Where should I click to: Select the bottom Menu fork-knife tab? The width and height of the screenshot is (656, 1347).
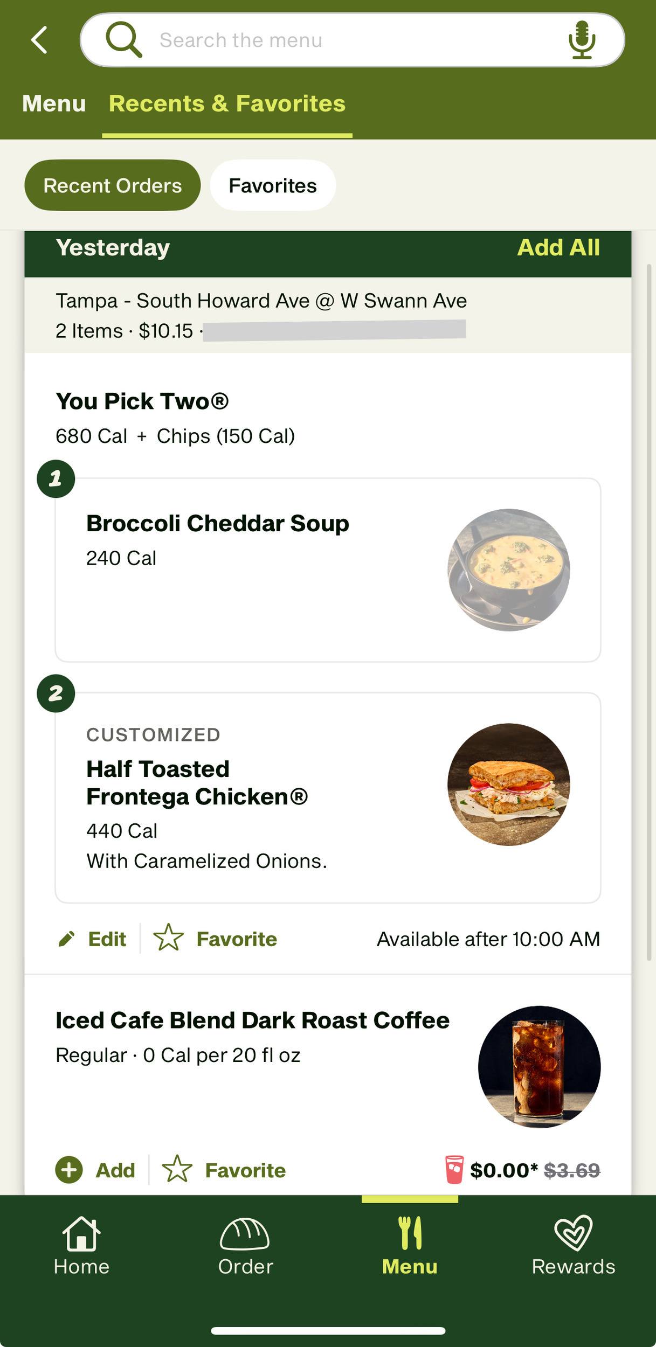[x=410, y=1246]
